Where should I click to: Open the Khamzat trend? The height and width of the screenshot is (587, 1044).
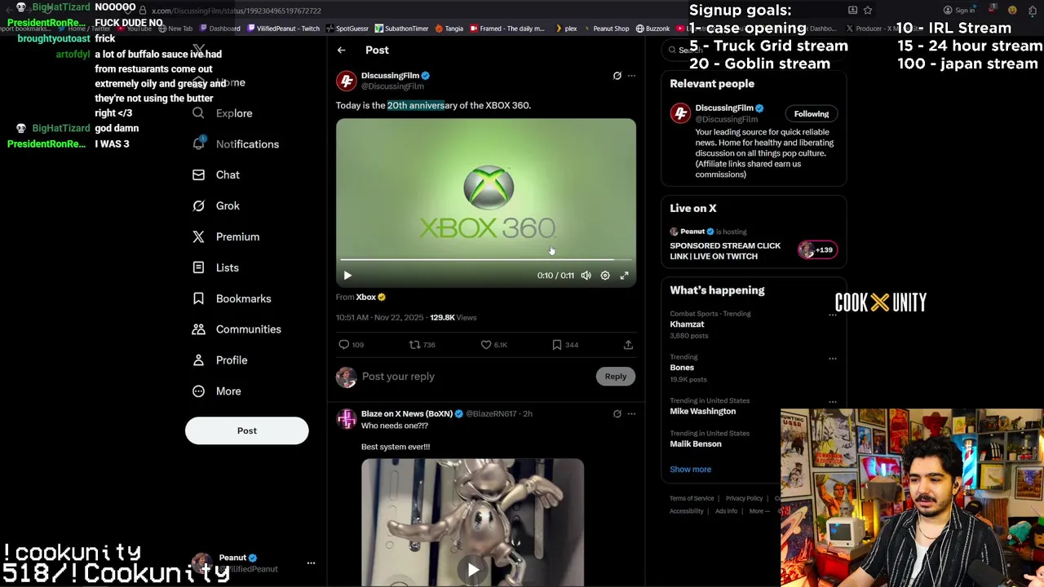[x=687, y=324]
